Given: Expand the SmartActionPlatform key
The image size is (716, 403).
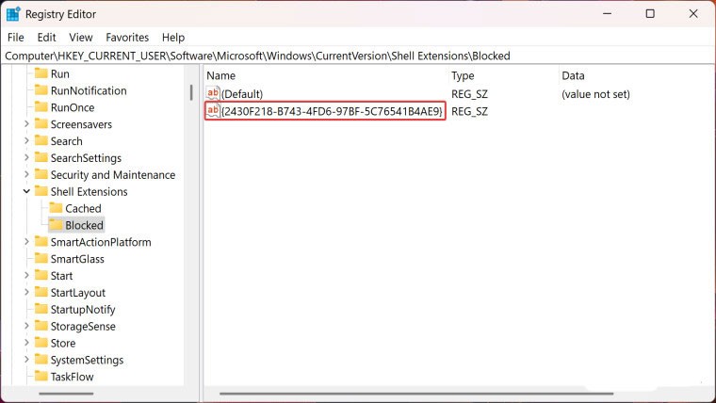Looking at the screenshot, I should [26, 243].
